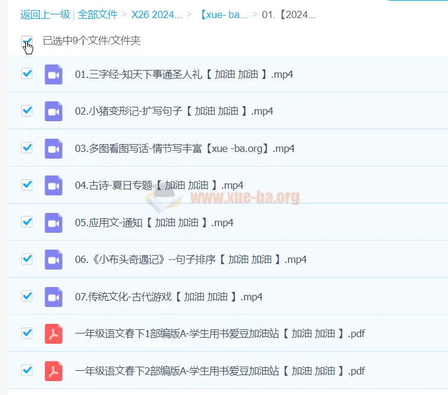Click the video icon for 02.小猪变形记 file
Screen dimensions: 448x395
pos(54,112)
